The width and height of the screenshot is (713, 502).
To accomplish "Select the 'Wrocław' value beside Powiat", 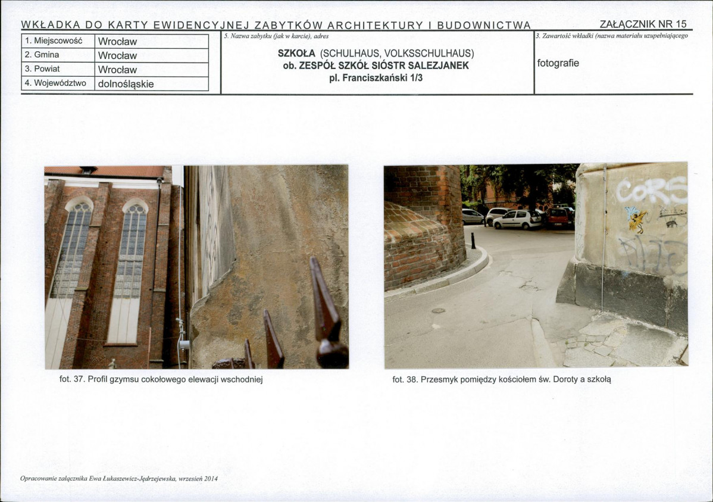I will pyautogui.click(x=117, y=70).
